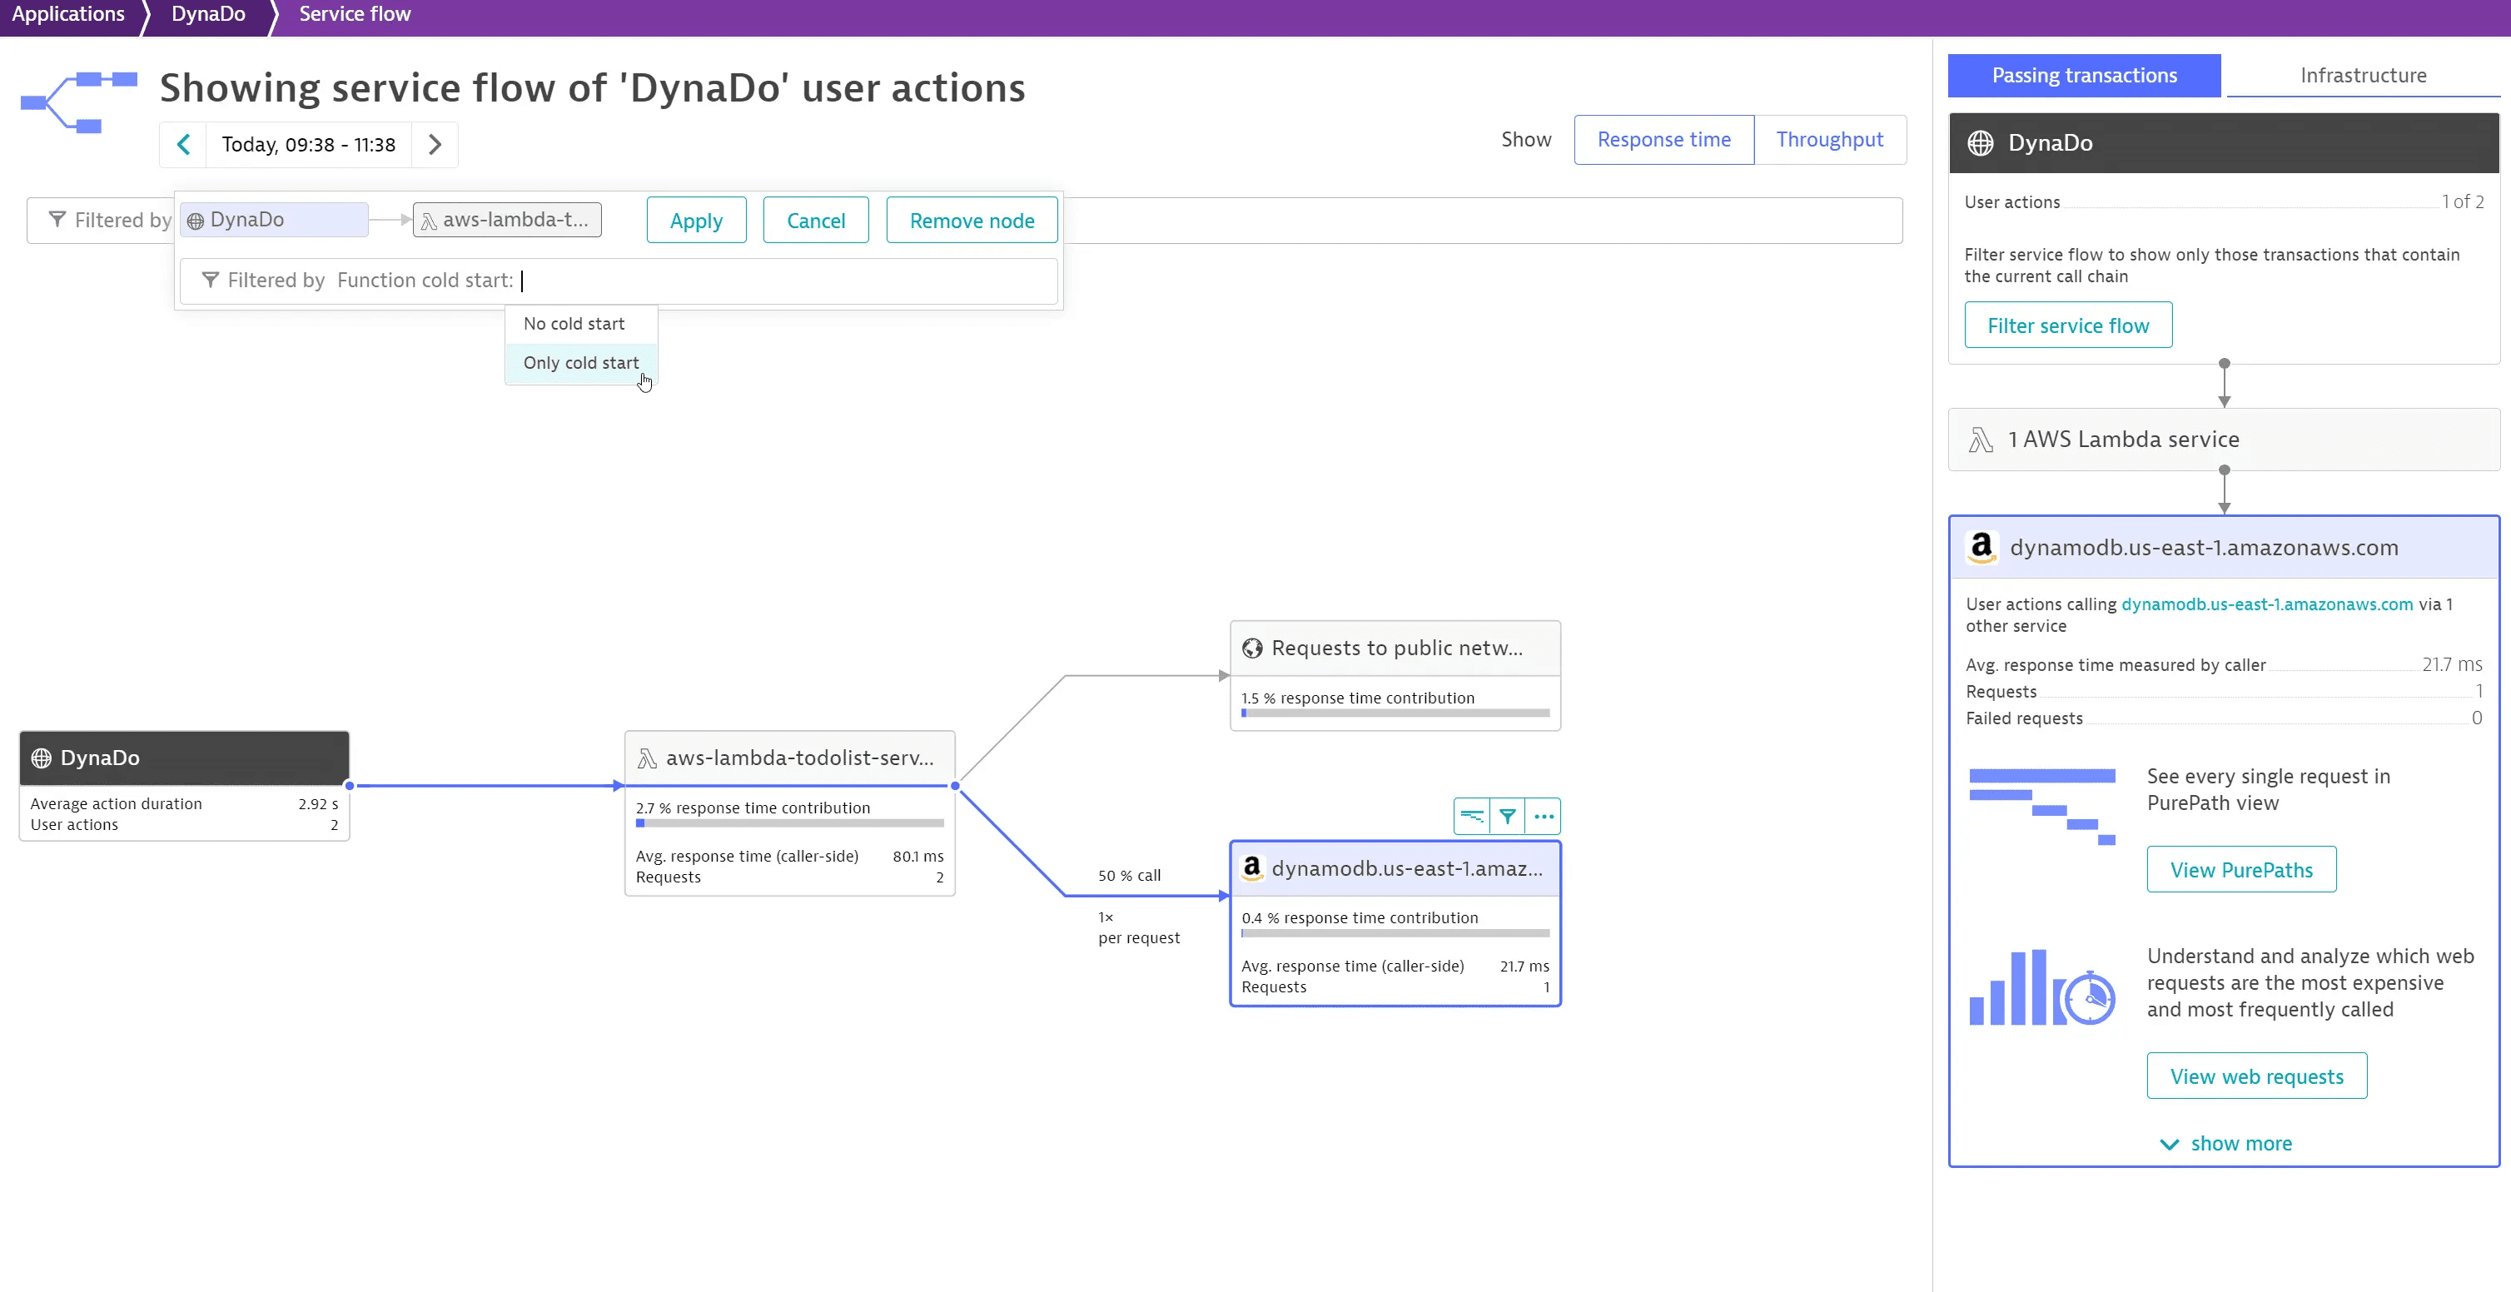Click the DynamoDB amazonaws service icon
The width and height of the screenshot is (2511, 1292).
pyautogui.click(x=1252, y=868)
